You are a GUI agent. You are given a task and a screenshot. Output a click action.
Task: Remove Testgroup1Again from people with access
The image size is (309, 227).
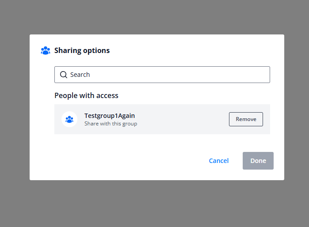pyautogui.click(x=246, y=119)
